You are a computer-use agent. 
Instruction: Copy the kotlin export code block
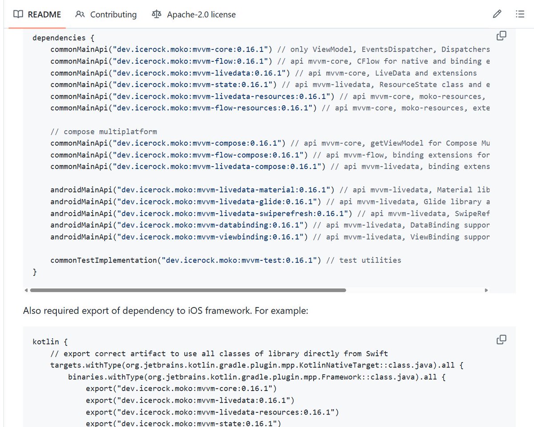pyautogui.click(x=502, y=340)
